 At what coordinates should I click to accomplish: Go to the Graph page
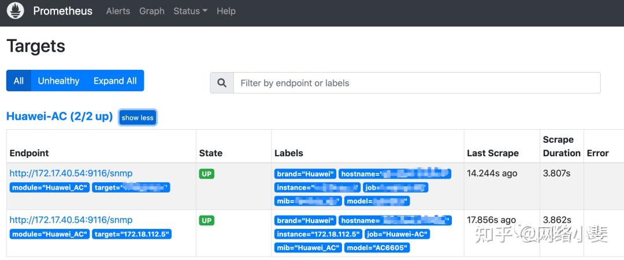pyautogui.click(x=151, y=11)
